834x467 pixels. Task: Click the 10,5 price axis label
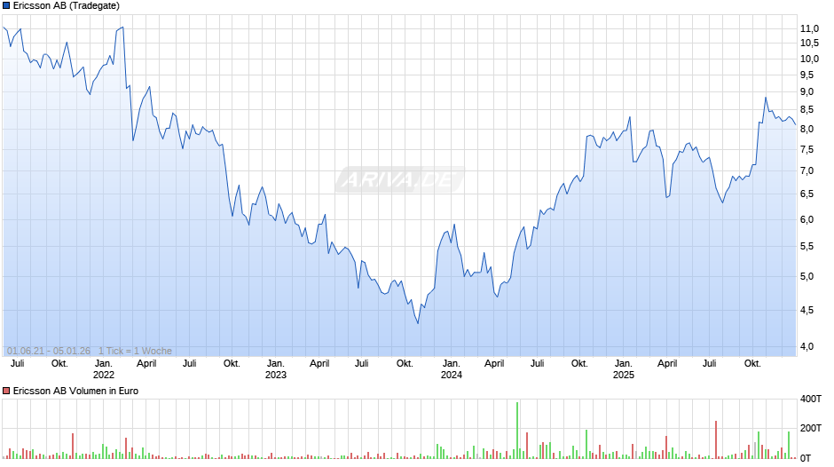809,44
